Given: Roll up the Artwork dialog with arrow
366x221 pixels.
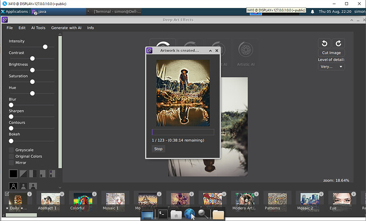Looking at the screenshot, I should 211,50.
